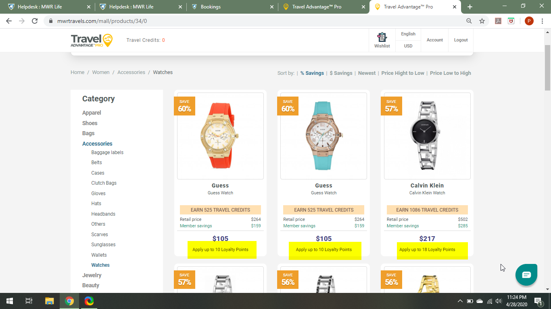
Task: Reload the page with refresh icon
Action: [35, 21]
